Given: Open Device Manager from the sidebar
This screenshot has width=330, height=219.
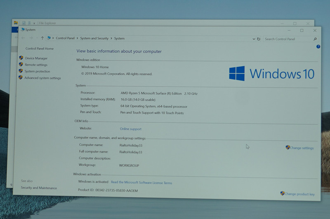Looking at the screenshot, I should [x=36, y=58].
